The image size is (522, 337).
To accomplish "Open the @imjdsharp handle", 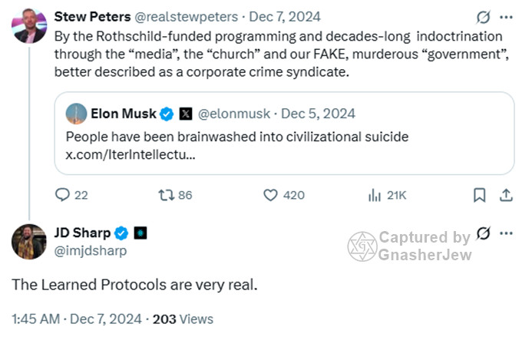I will pyautogui.click(x=90, y=250).
